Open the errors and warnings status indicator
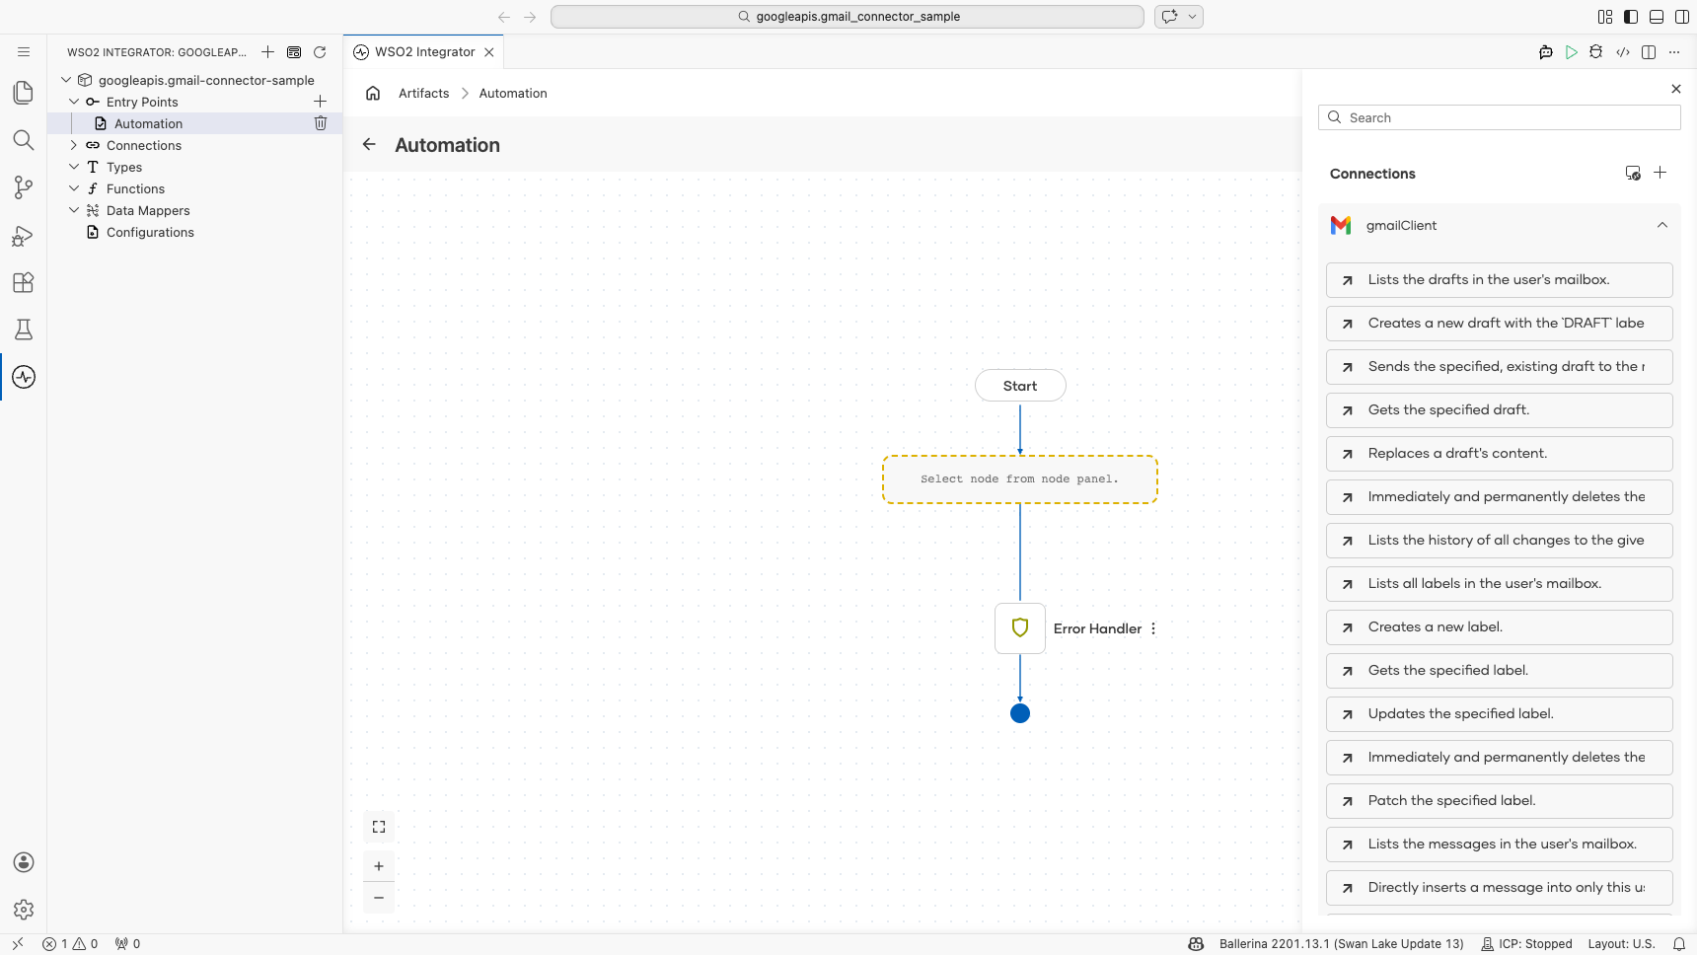This screenshot has height=955, width=1697. [x=70, y=944]
